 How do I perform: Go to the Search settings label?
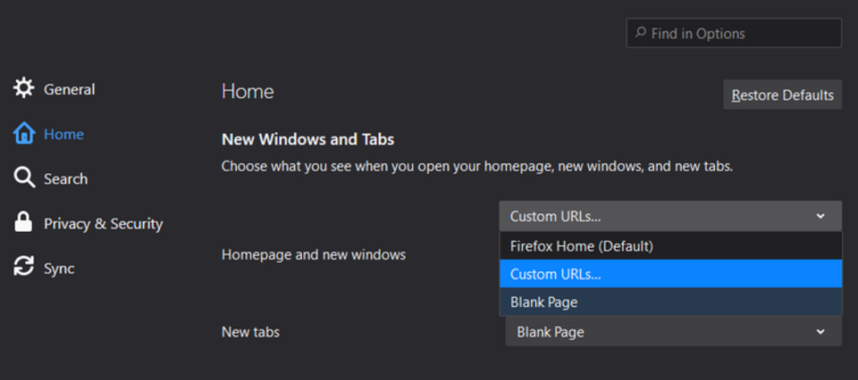(x=65, y=178)
